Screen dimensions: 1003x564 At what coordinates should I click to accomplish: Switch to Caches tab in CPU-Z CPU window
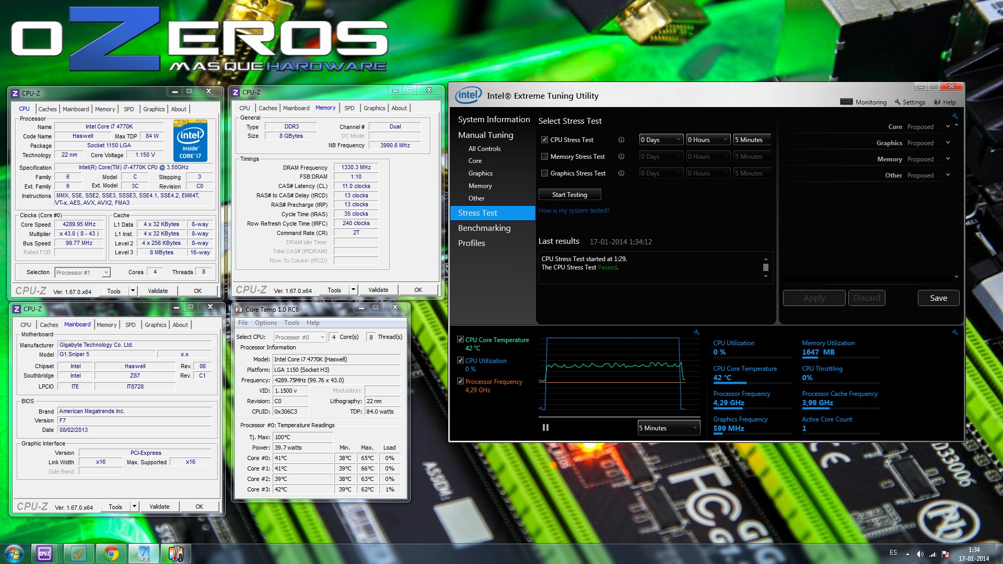tap(47, 109)
